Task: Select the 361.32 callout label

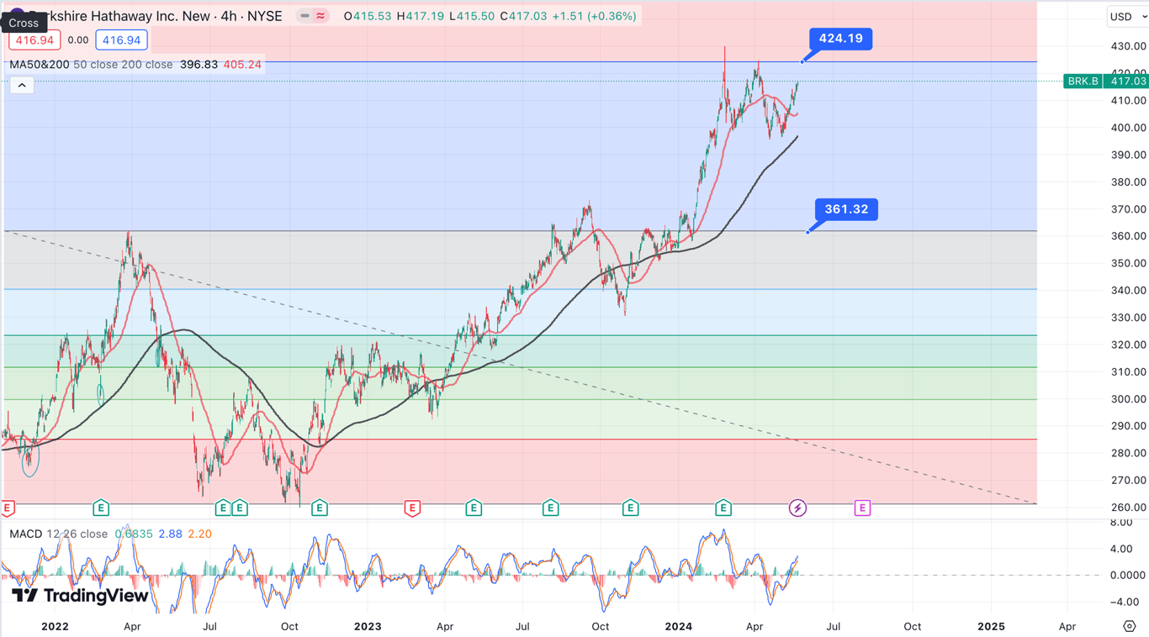Action: tap(846, 209)
